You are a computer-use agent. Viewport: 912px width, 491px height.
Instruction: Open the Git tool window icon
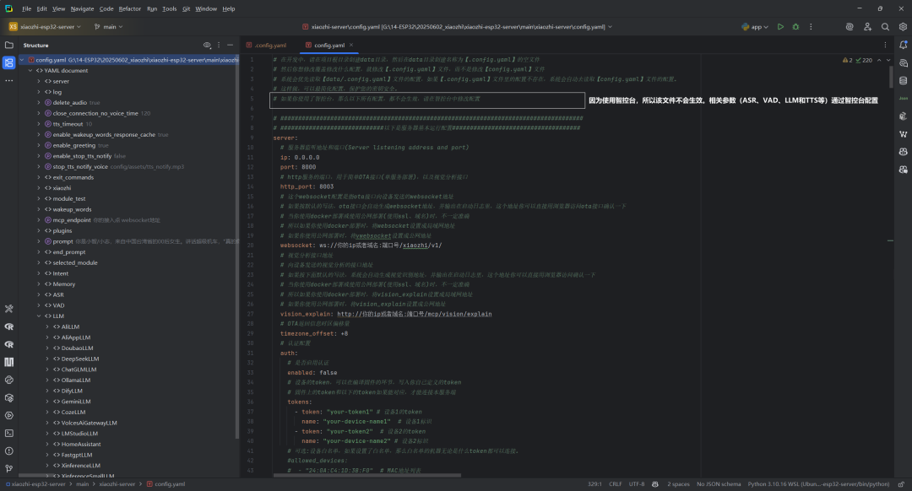click(x=8, y=468)
